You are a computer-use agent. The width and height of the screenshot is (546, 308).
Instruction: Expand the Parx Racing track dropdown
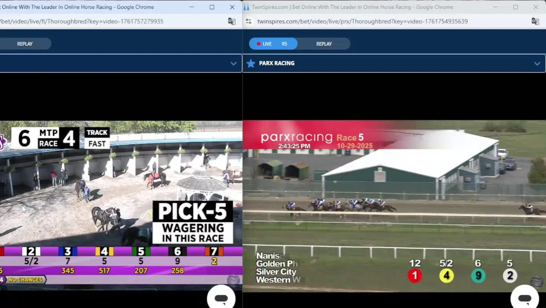(x=537, y=63)
